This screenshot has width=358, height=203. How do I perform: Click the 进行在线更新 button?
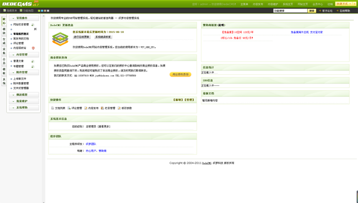pos(82,37)
